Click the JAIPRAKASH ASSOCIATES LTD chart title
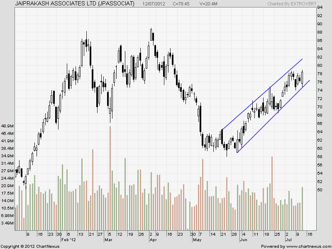The width and height of the screenshot is (332, 249). [x=75, y=3]
